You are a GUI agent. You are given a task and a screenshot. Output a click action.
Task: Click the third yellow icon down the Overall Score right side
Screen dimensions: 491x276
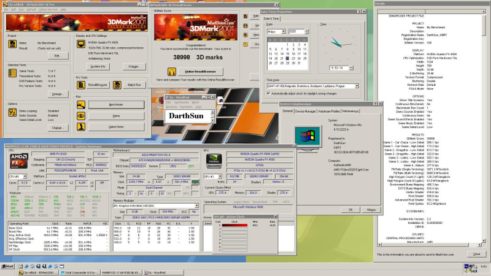246,35
